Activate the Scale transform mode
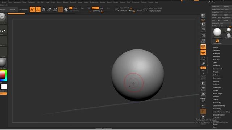The height and width of the screenshot is (130, 232). [x=49, y=9]
